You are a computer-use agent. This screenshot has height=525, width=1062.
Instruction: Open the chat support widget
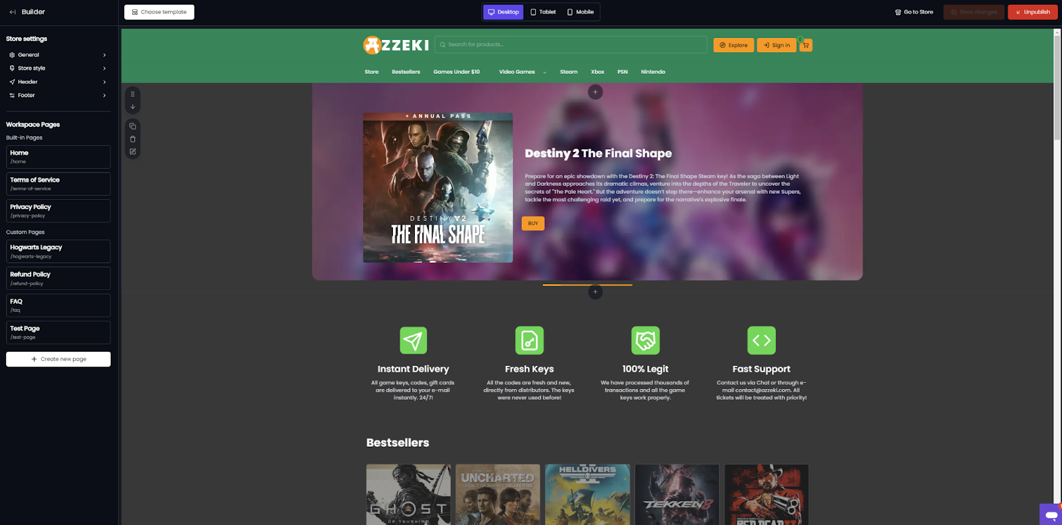[1051, 514]
